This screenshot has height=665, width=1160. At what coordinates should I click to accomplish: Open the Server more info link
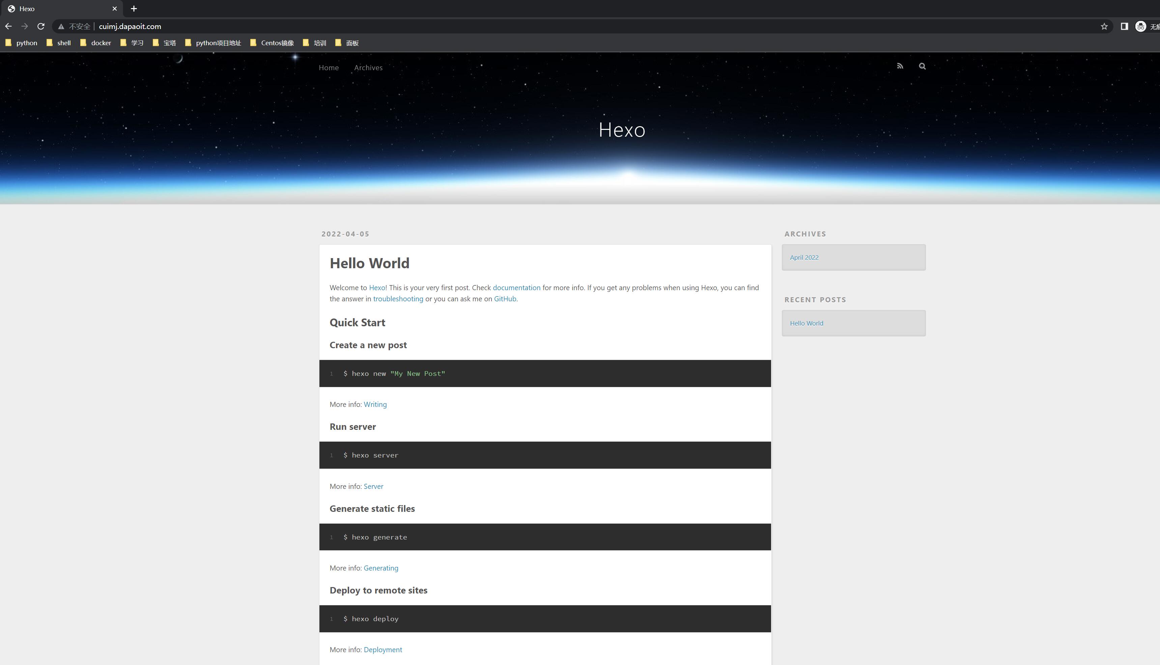point(373,487)
